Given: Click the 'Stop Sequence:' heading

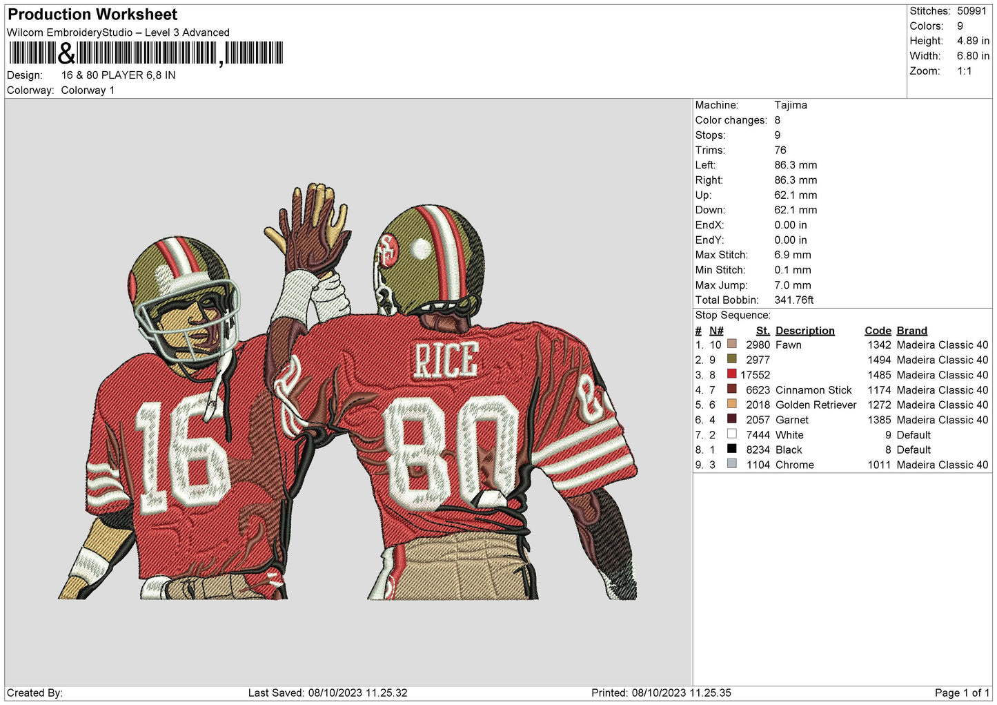Looking at the screenshot, I should point(733,316).
